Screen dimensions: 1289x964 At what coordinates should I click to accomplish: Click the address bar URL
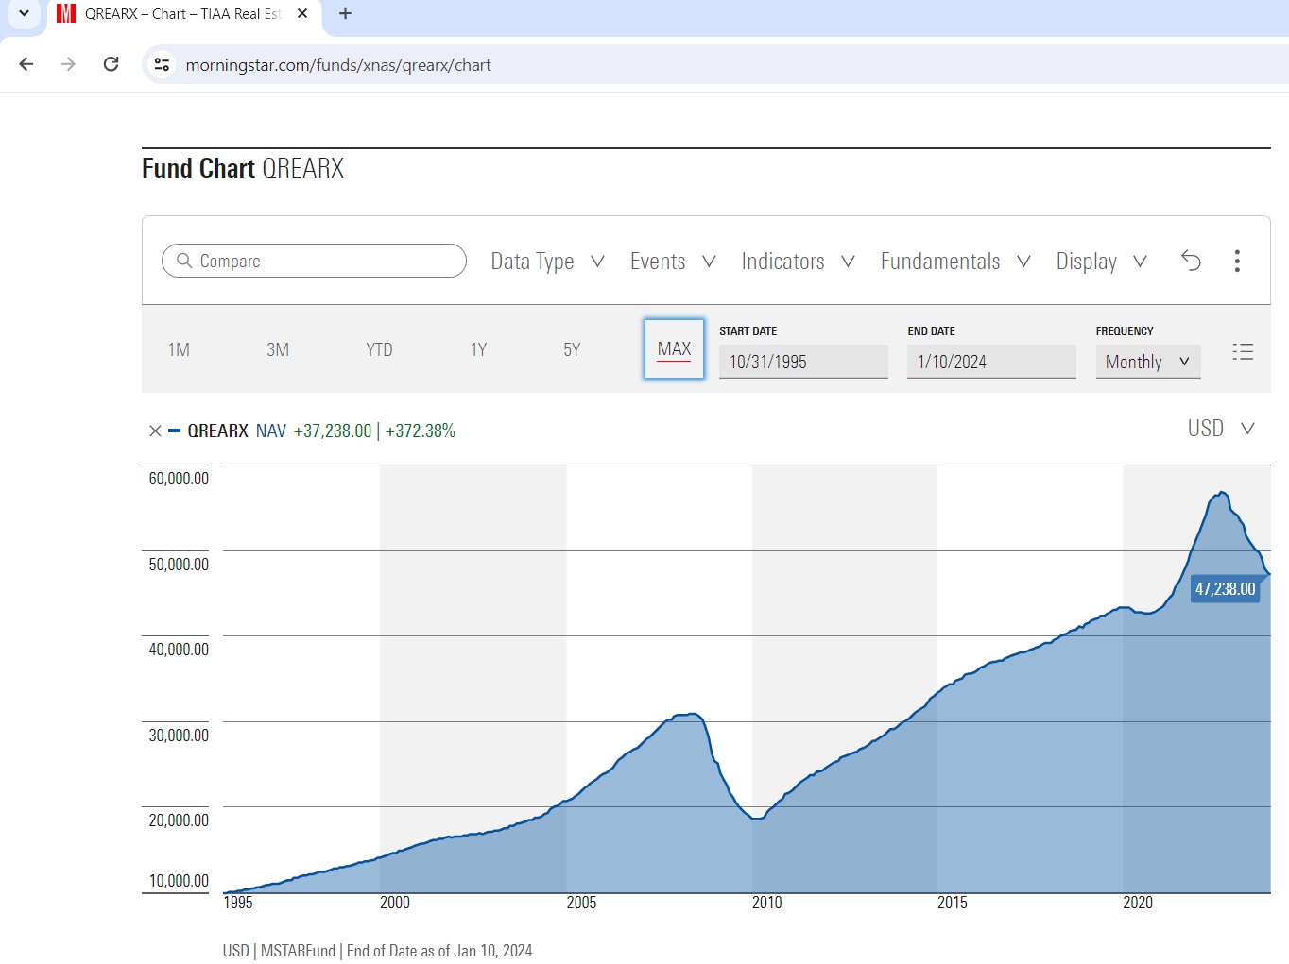(x=338, y=65)
